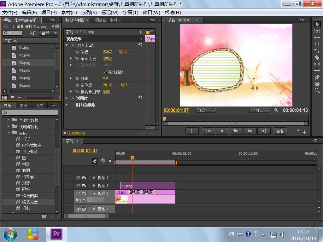Play the sequence in program monitor

coord(236,131)
